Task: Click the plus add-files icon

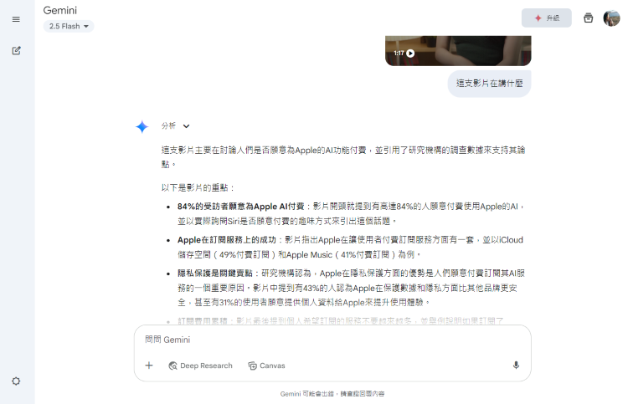Action: (x=149, y=366)
